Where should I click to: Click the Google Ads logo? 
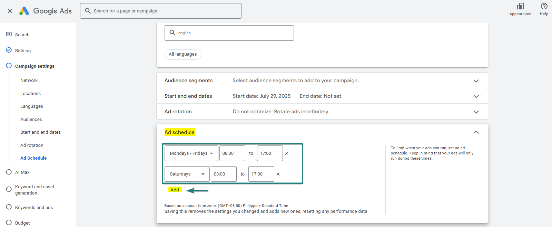coord(24,11)
